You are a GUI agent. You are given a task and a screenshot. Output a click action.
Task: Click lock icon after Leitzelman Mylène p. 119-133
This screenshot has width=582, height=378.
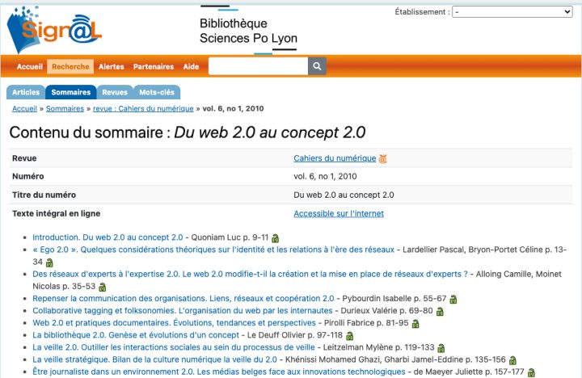click(x=441, y=348)
